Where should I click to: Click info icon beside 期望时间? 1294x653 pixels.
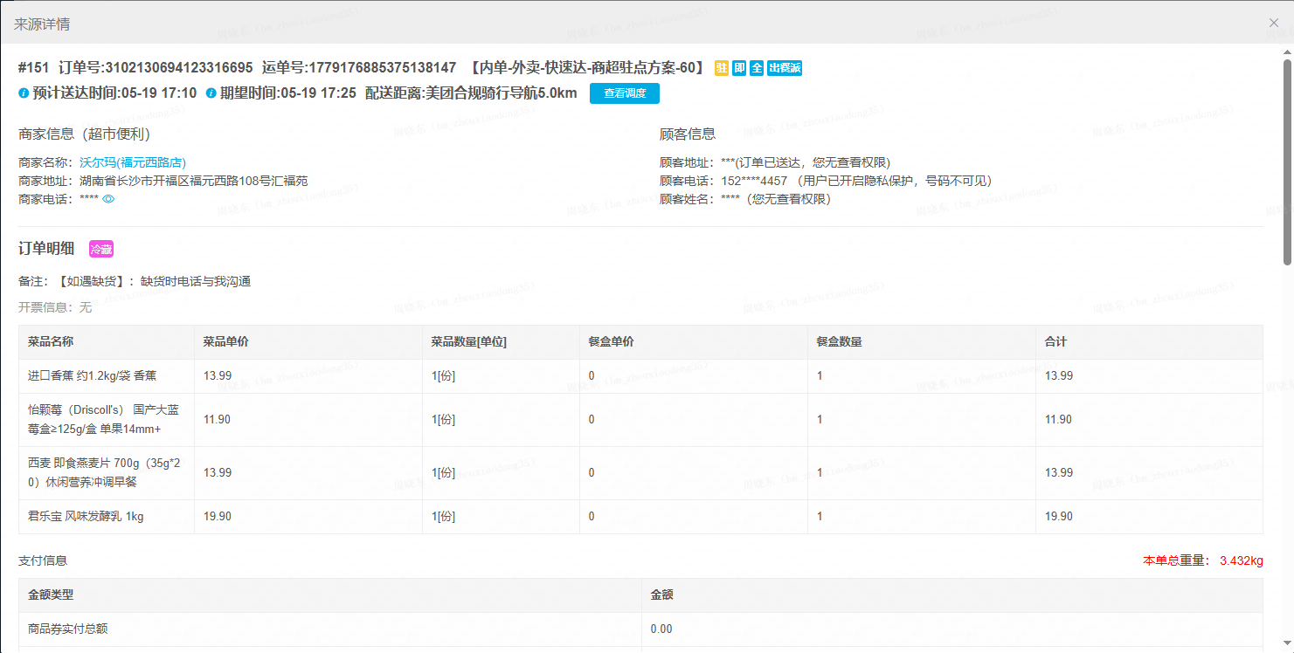(211, 93)
